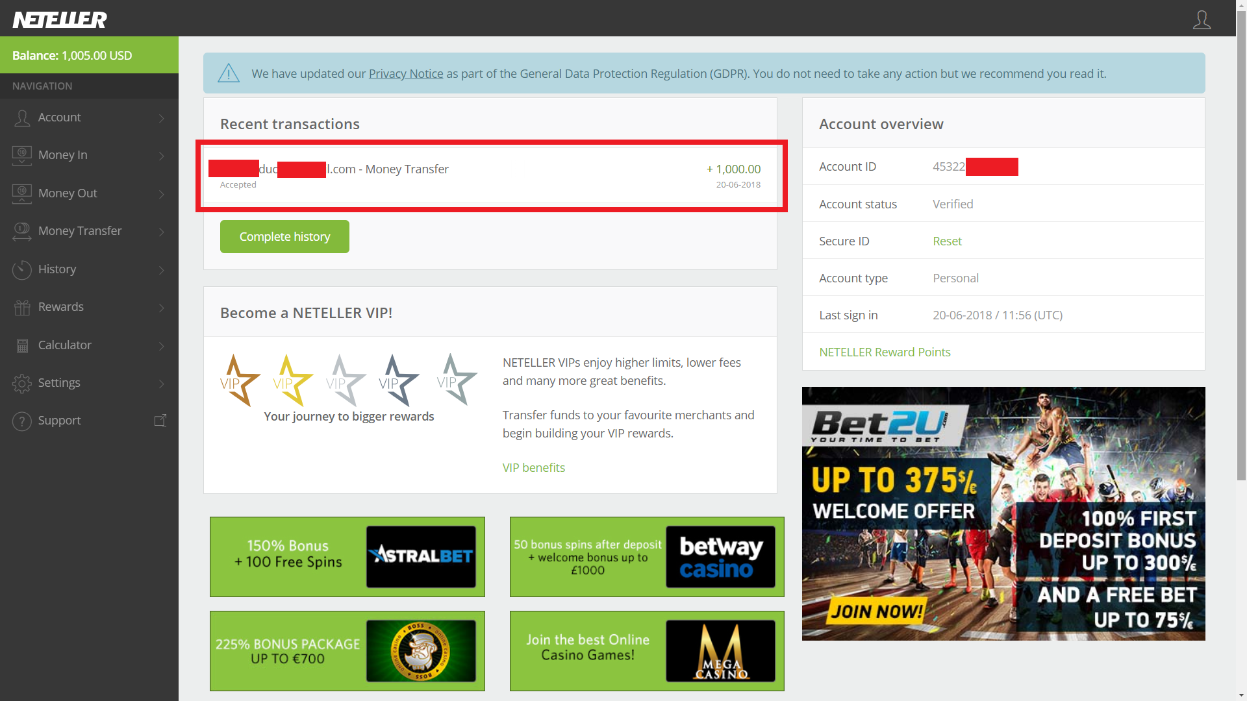The width and height of the screenshot is (1247, 701).
Task: Click the Account person icon in sidebar
Action: 22,117
